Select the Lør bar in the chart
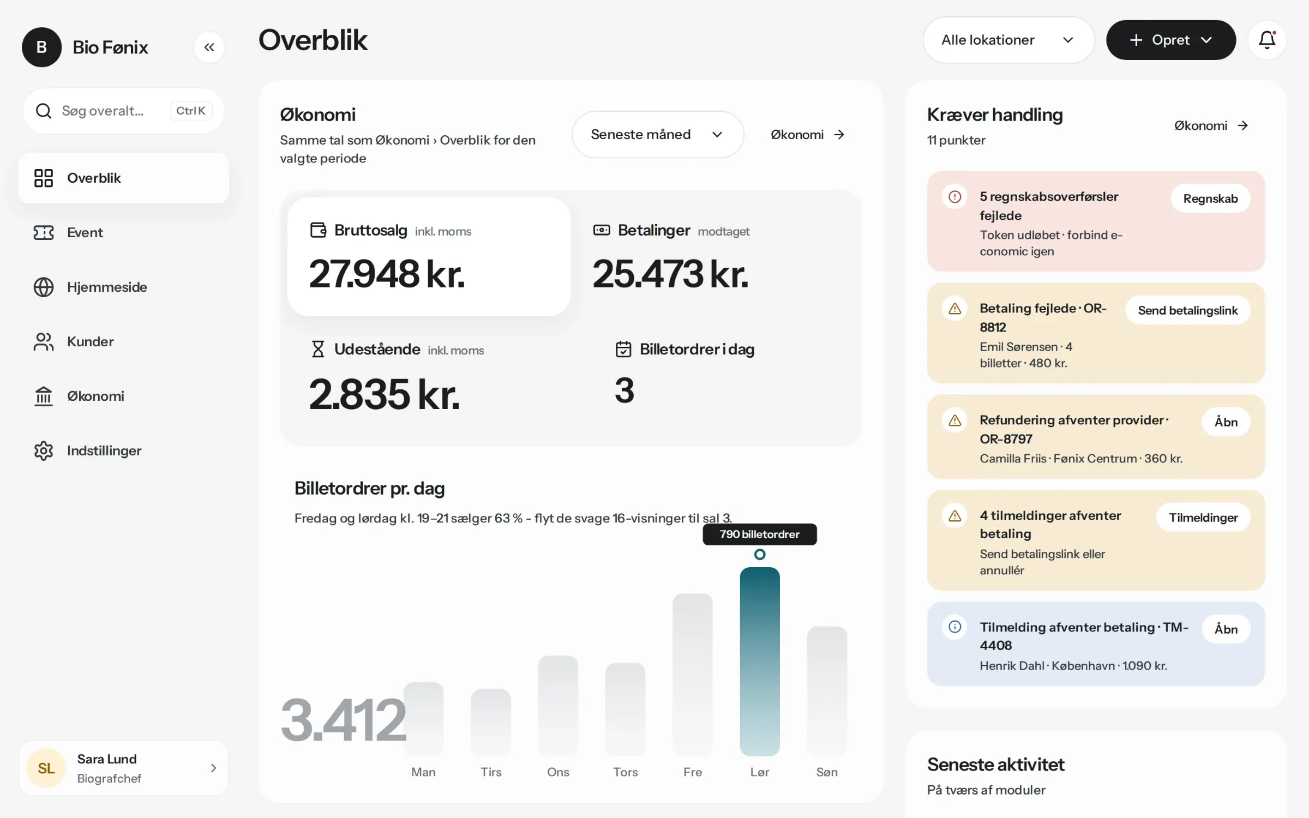 pyautogui.click(x=760, y=661)
